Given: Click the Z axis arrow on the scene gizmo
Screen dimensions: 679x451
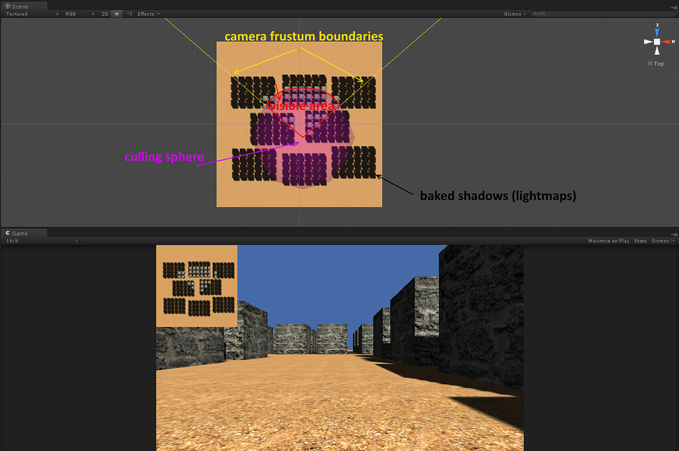Looking at the screenshot, I should pos(656,31).
